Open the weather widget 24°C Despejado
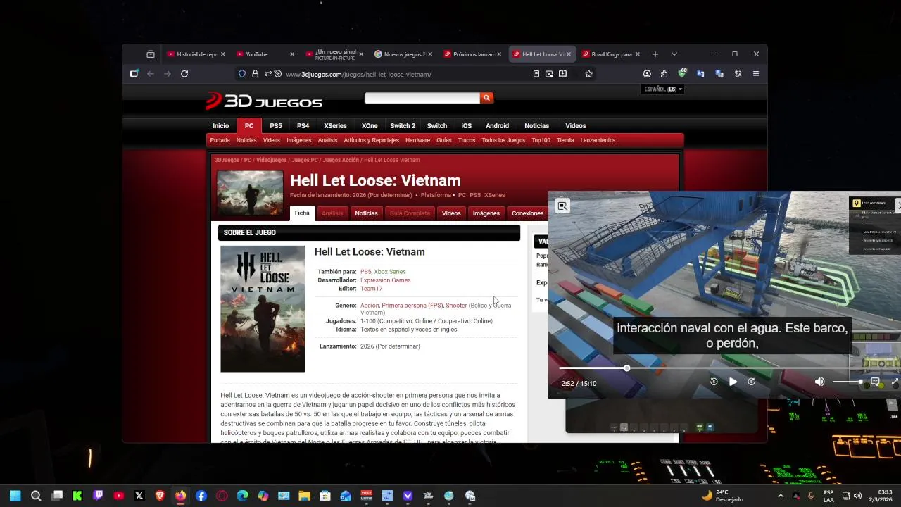901x507 pixels. point(723,496)
